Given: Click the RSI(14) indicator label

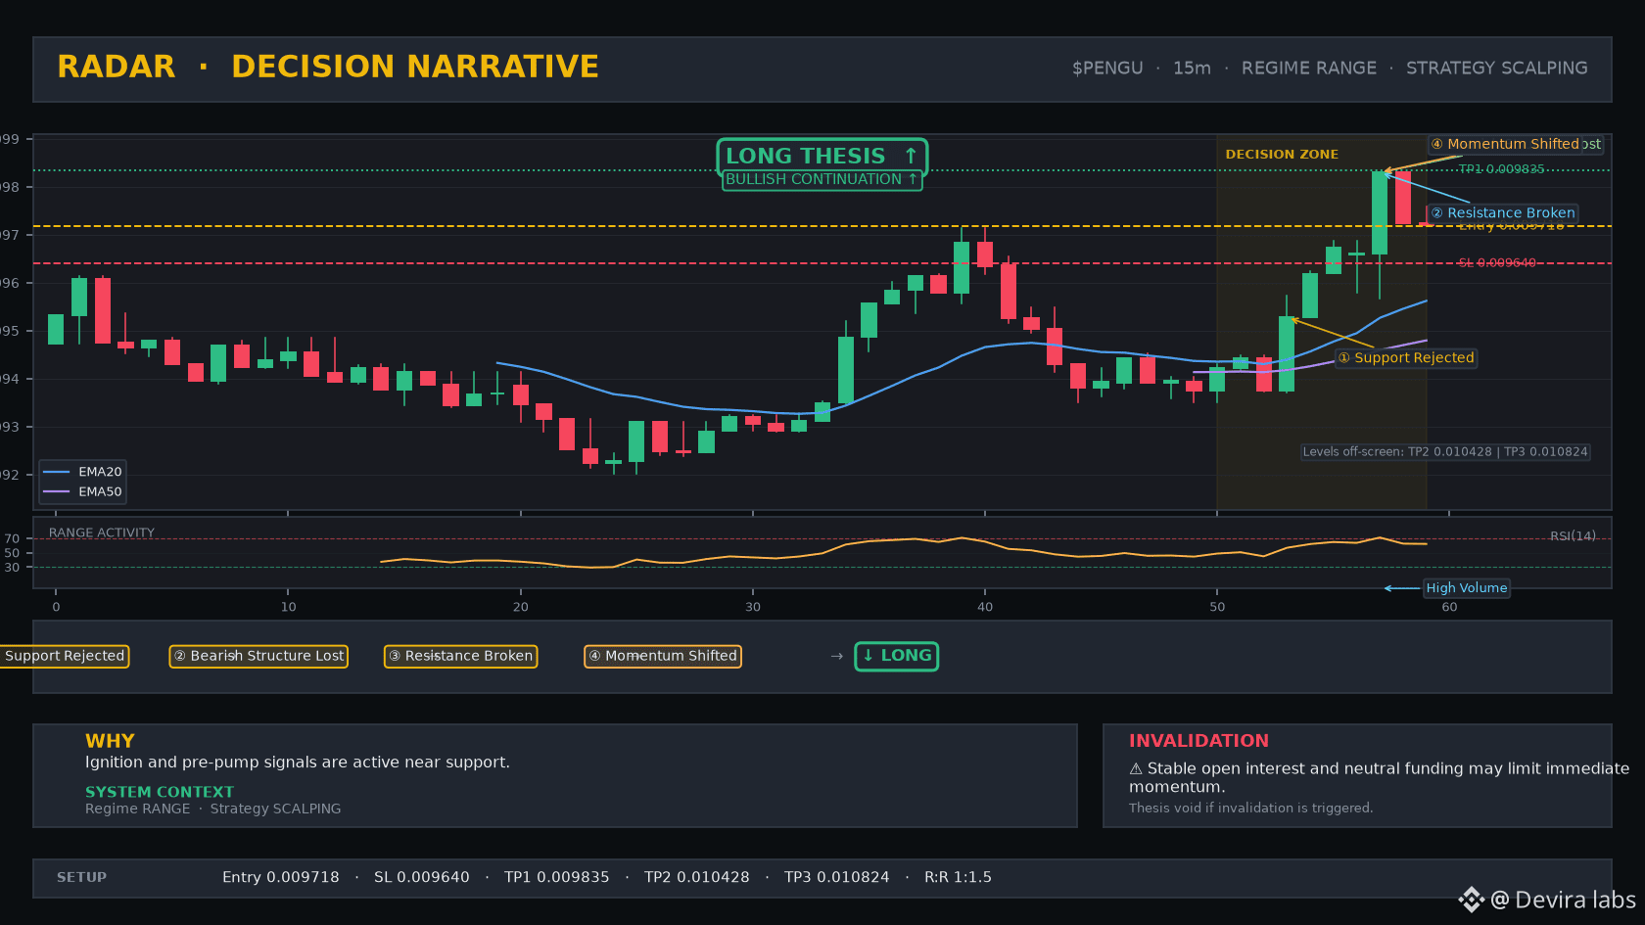Looking at the screenshot, I should [x=1573, y=536].
